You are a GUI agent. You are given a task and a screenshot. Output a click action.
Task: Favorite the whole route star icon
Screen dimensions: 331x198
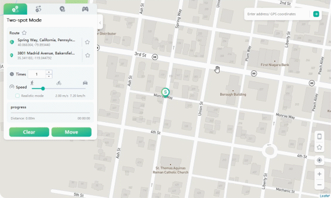tap(24, 33)
